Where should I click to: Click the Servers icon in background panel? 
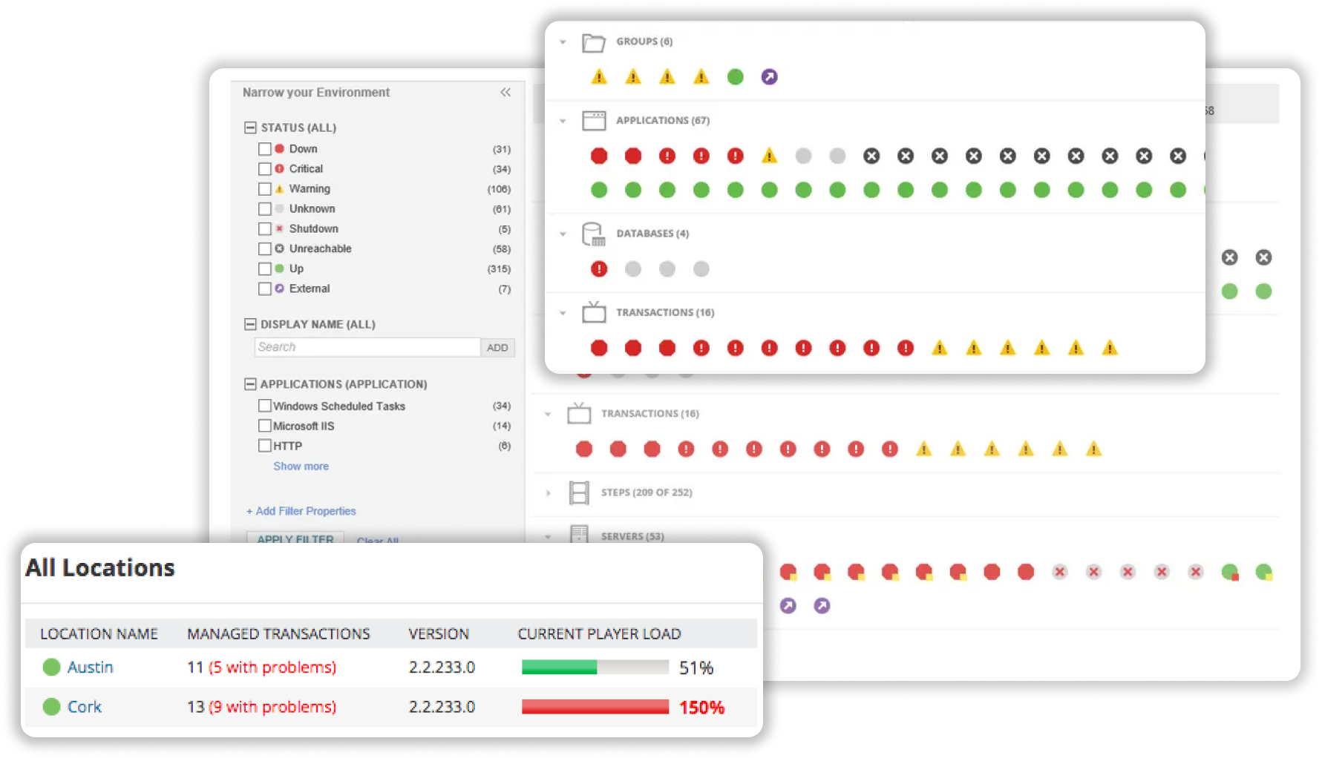coord(579,534)
